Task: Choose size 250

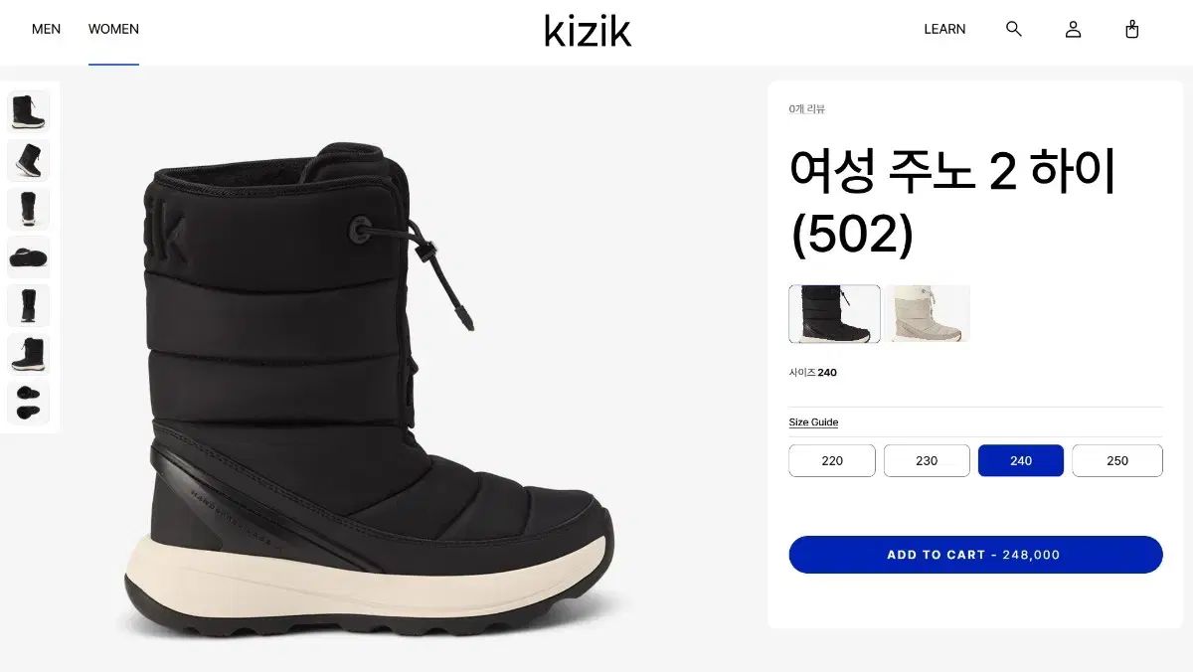Action: [1117, 460]
